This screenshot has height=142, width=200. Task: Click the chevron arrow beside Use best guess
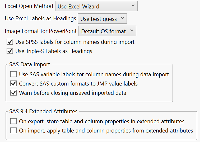[x=122, y=18]
